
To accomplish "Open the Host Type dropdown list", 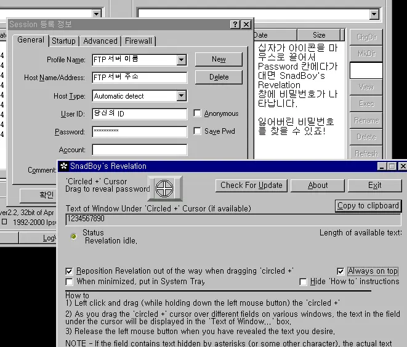I will coord(181,96).
